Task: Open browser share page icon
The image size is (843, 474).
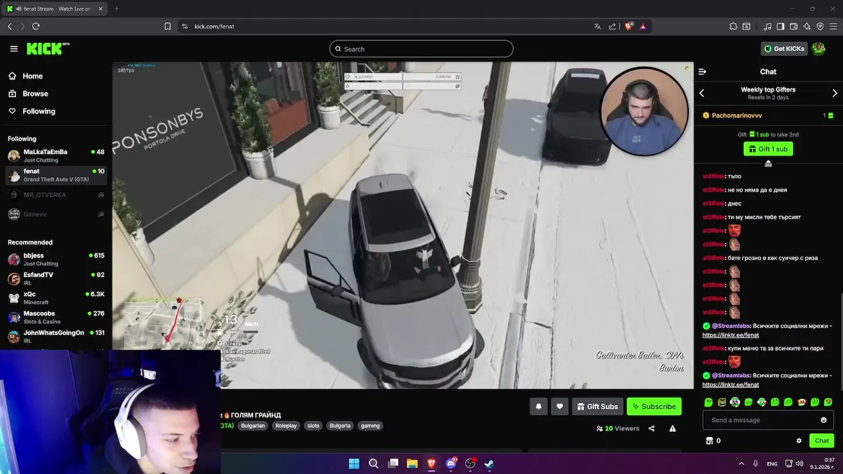Action: click(x=612, y=26)
